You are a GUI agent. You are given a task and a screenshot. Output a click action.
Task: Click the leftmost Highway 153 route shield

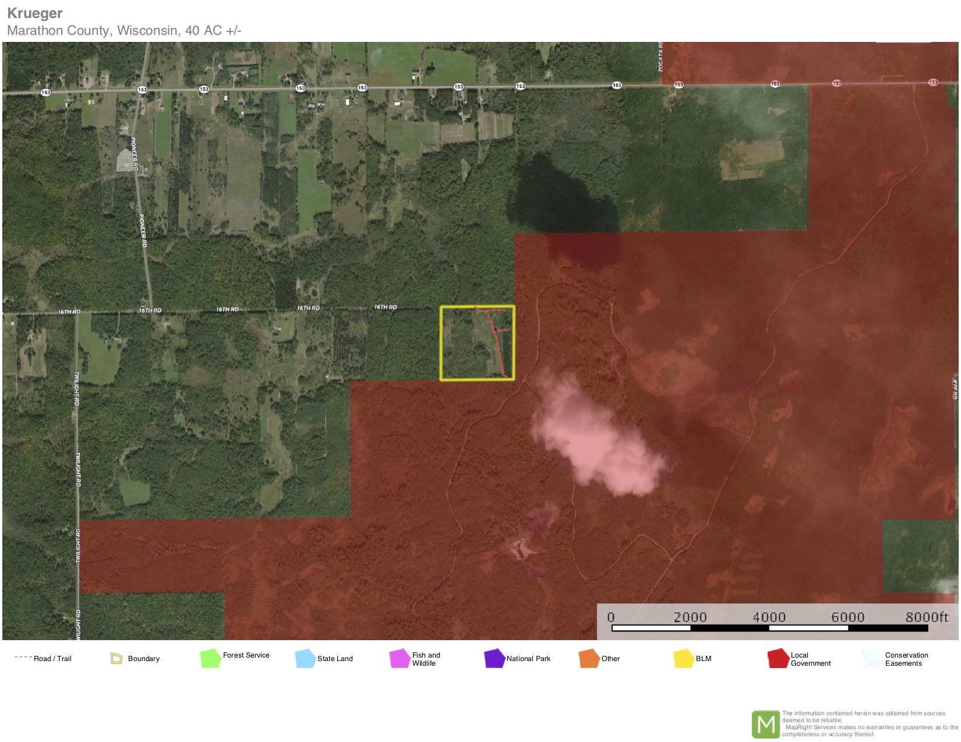[x=45, y=92]
